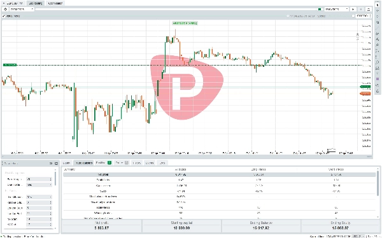The width and height of the screenshot is (382, 238).
Task: Open the Positions tab
Action: tap(104, 163)
